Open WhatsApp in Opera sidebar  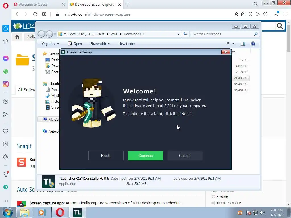6,71
